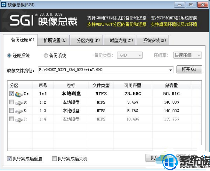Maximize the SGI window
This screenshot has height=171, width=210.
click(x=191, y=5)
